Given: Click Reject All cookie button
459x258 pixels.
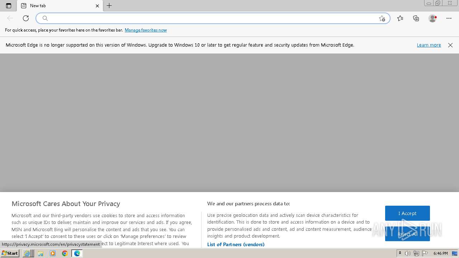Looking at the screenshot, I should (x=407, y=234).
